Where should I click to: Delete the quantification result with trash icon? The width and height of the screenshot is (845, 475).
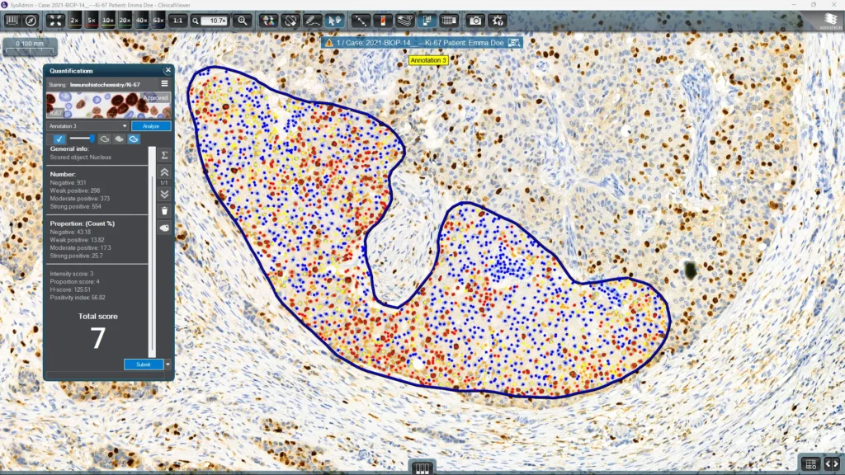tap(164, 210)
